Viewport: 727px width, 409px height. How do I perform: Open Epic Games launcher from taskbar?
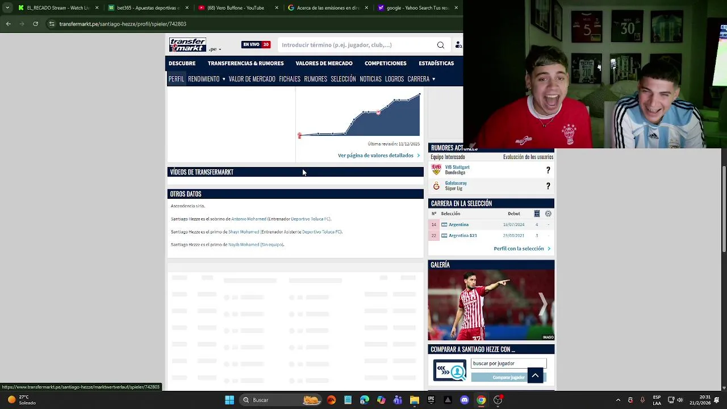pyautogui.click(x=431, y=400)
